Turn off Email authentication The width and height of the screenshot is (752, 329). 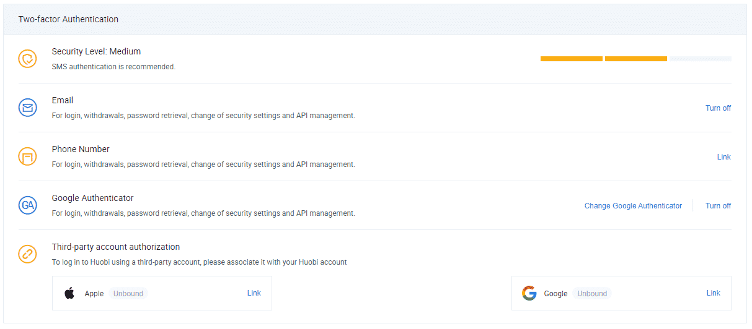(x=718, y=108)
